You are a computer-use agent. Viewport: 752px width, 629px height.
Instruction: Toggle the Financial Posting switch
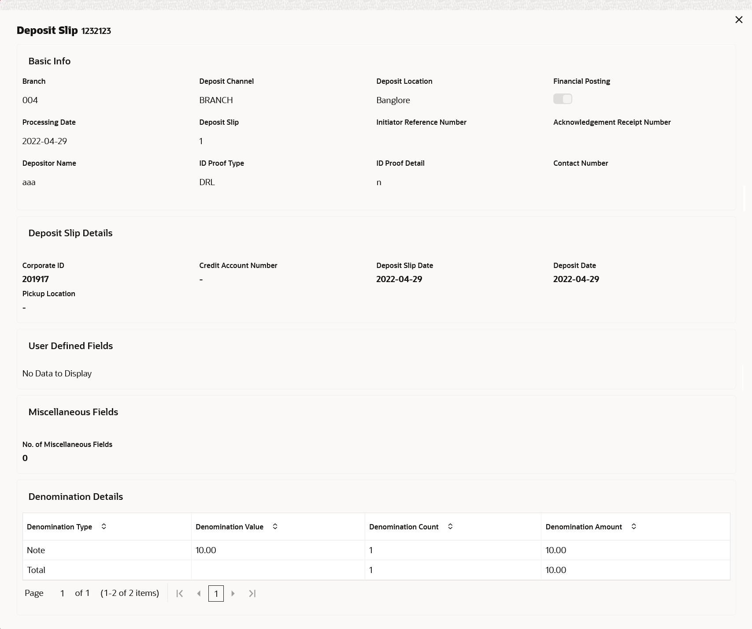[563, 99]
